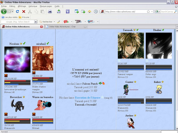Click the Copy icon in toolbar
The height and width of the screenshot is (133, 178).
36,12
